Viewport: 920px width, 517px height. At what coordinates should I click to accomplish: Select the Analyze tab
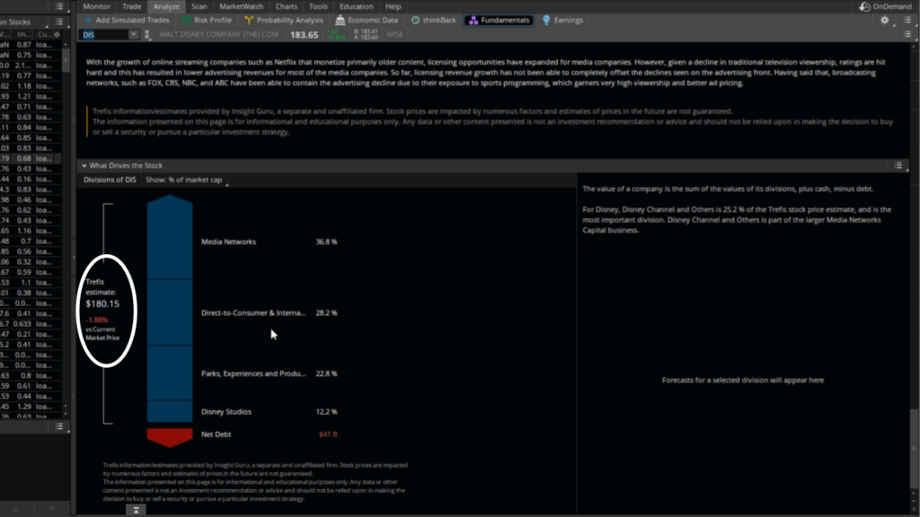pyautogui.click(x=166, y=6)
